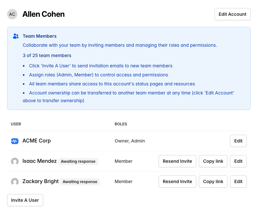Open the Edit Account button
The width and height of the screenshot is (258, 215).
coord(232,14)
